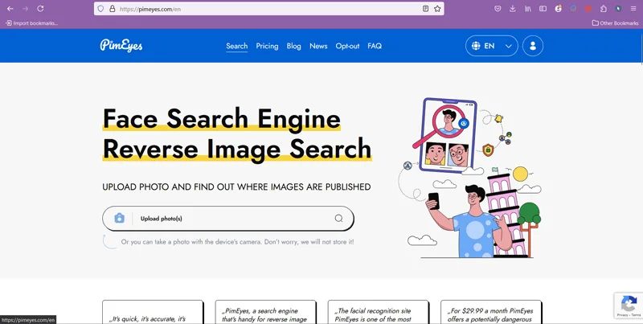Go to the Opt-out page
Screen dimensions: 643x324
[347, 46]
